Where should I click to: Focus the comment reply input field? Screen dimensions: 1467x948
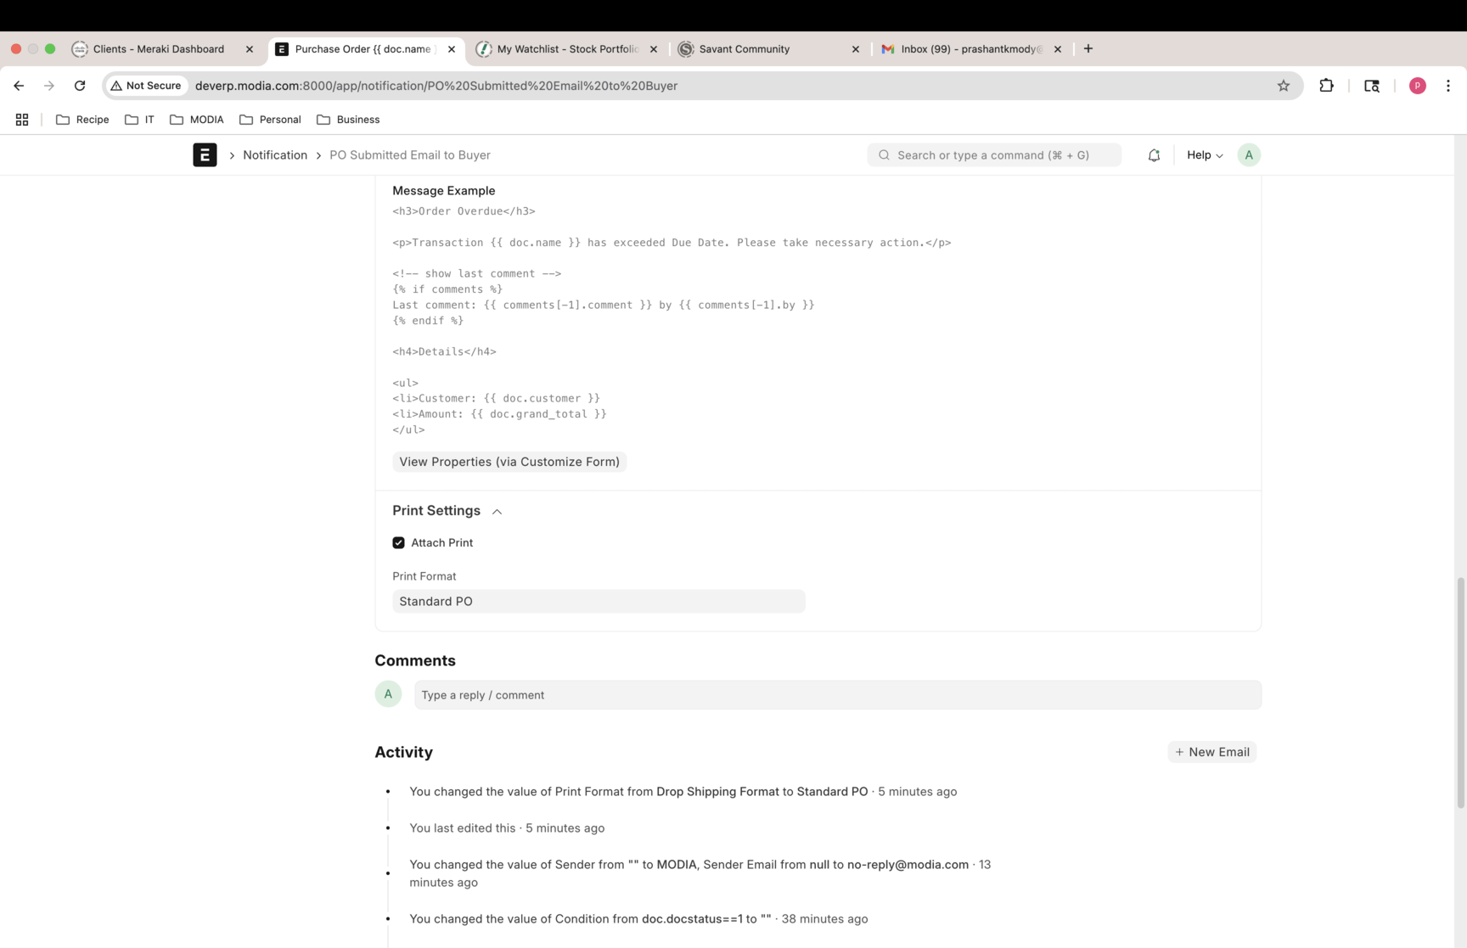point(837,695)
